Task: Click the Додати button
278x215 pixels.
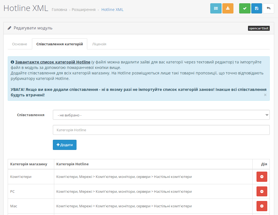Action: (64, 145)
